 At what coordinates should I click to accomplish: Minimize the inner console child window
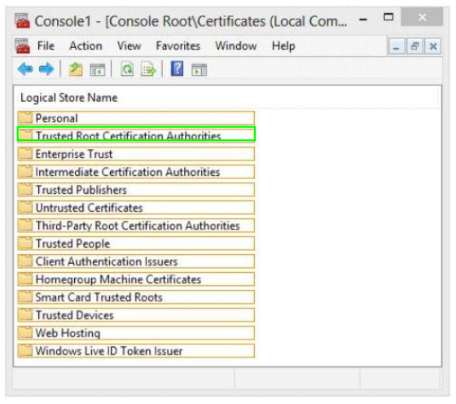click(x=397, y=46)
